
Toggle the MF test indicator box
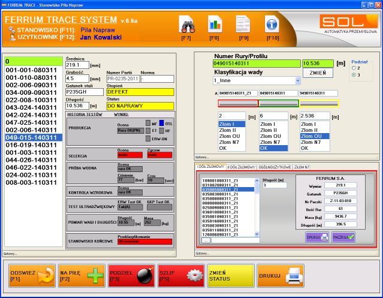(148, 123)
